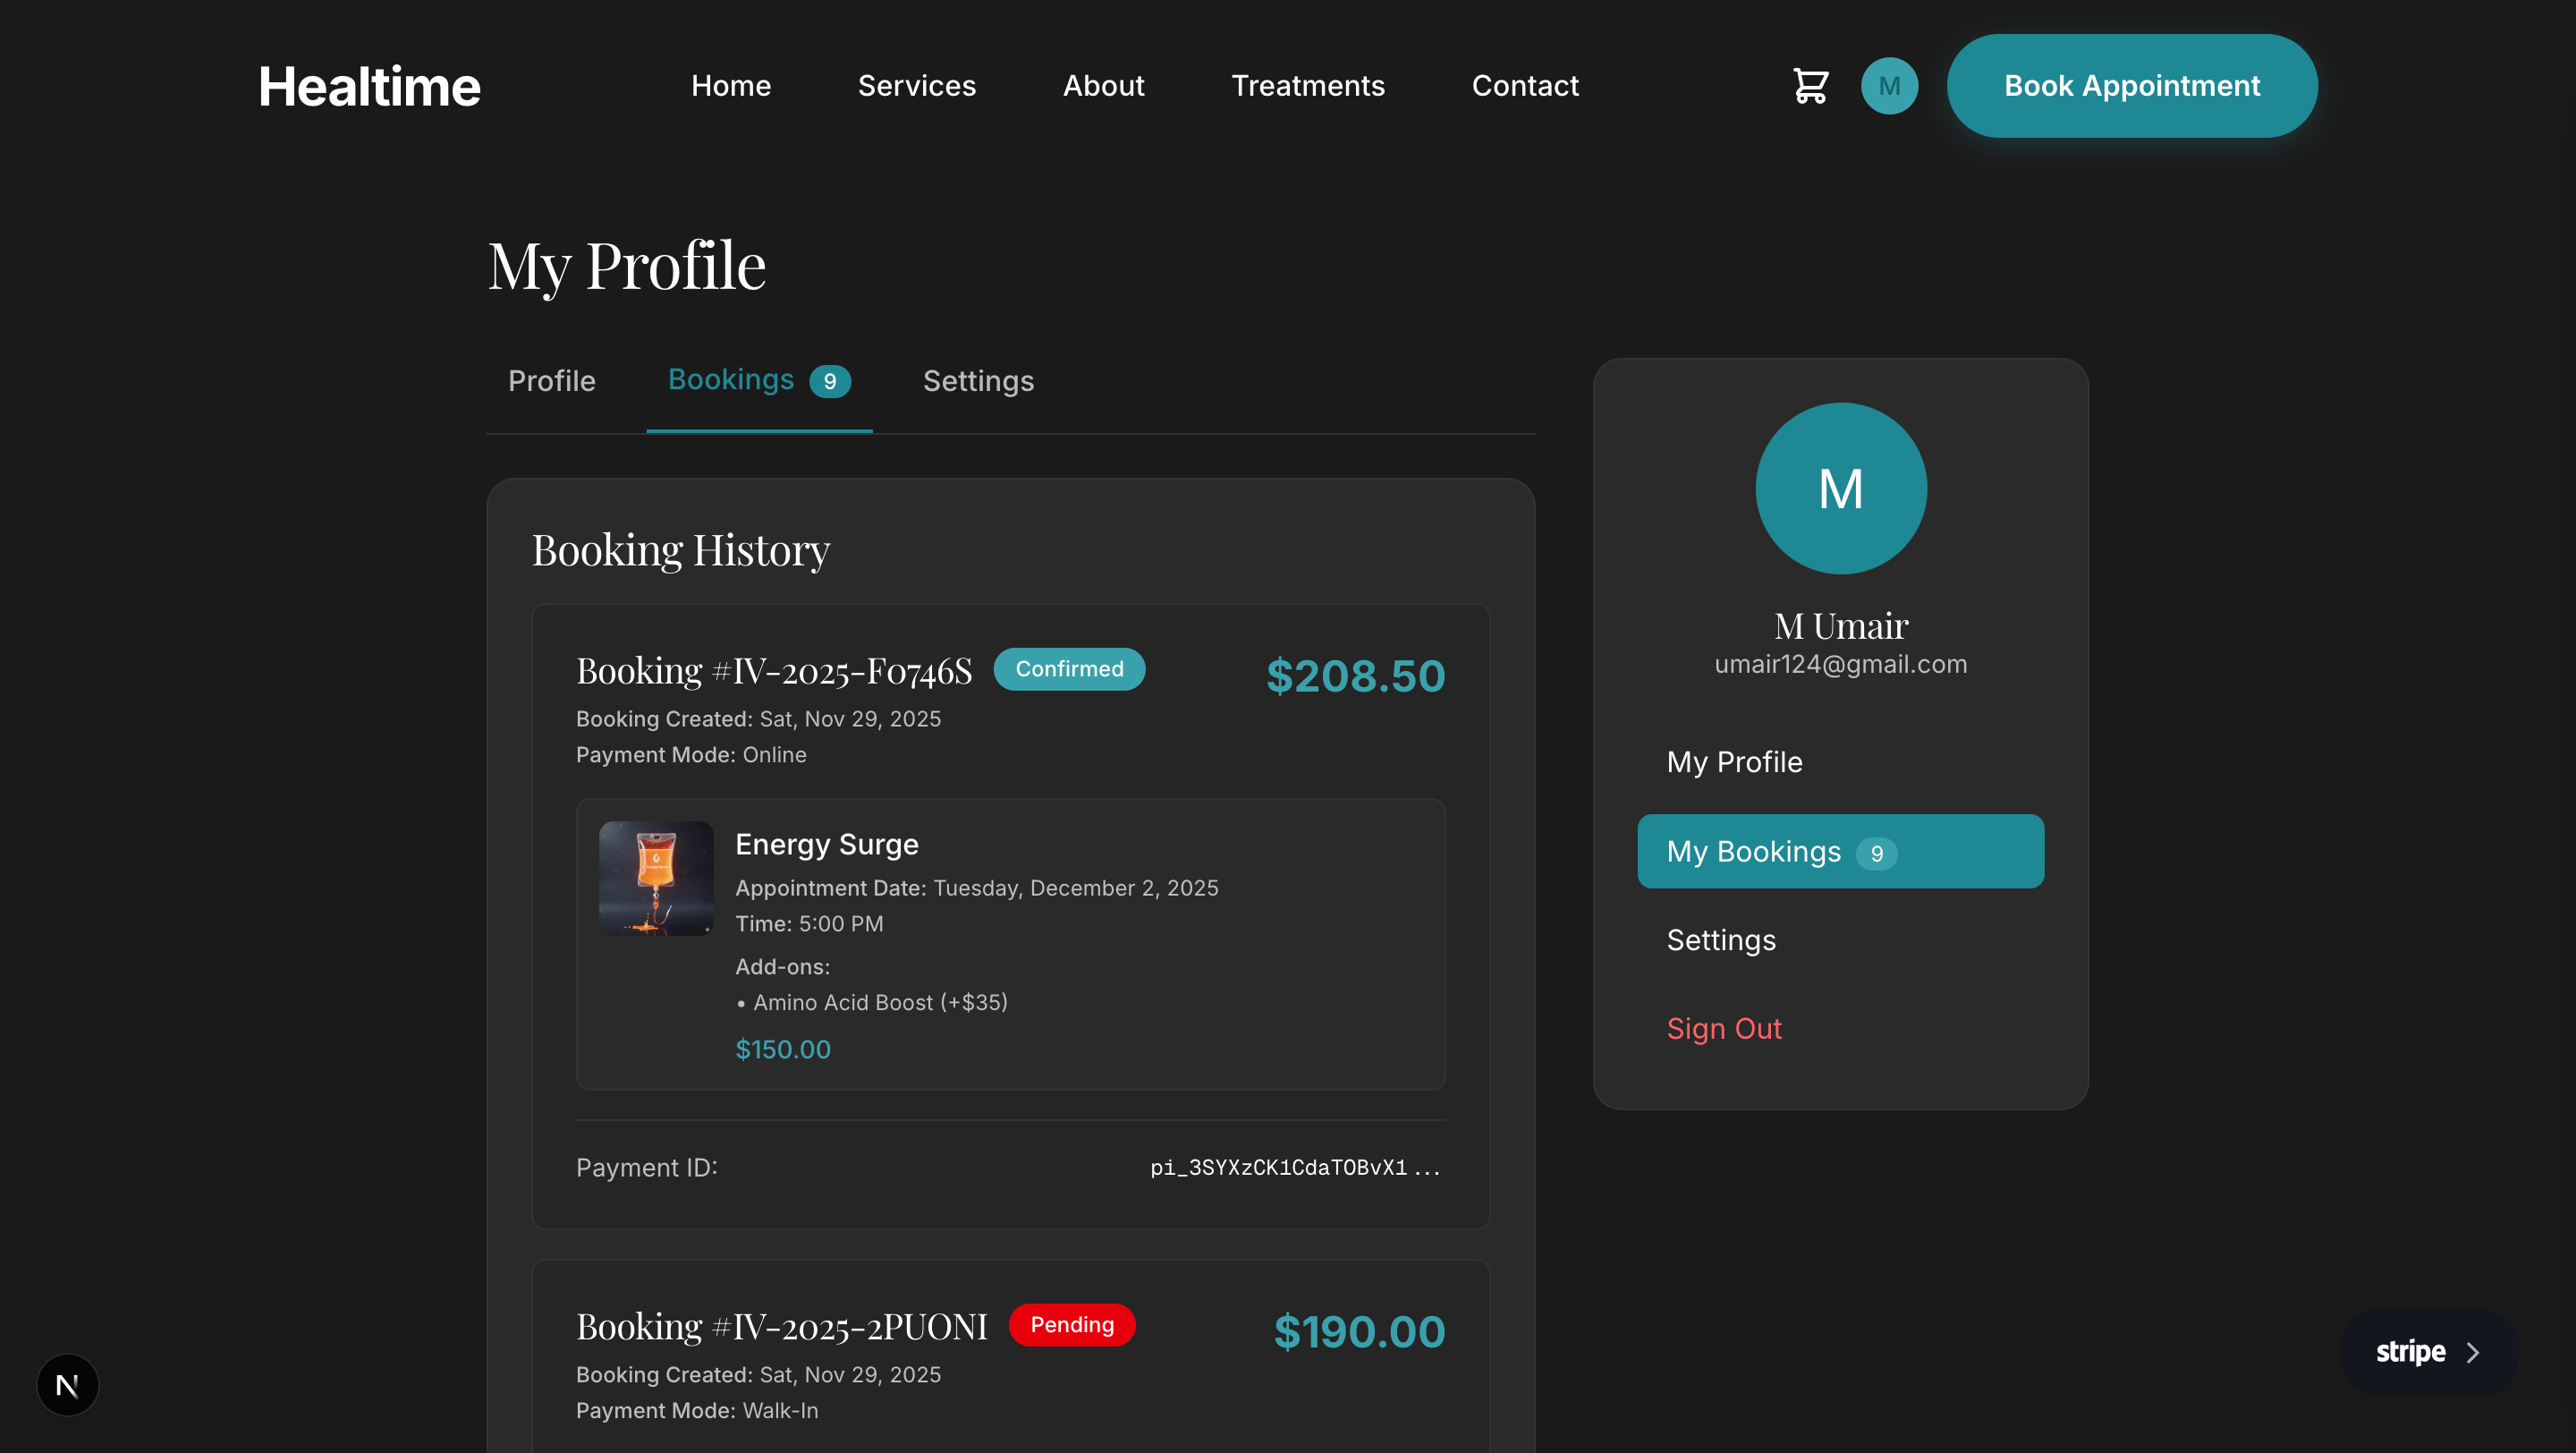Click the Confirmed status badge
Screen dimensions: 2576x1453
click(1068, 669)
